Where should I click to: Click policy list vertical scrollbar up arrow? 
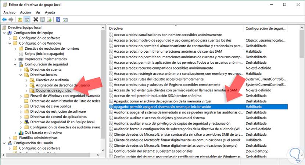[301, 28]
